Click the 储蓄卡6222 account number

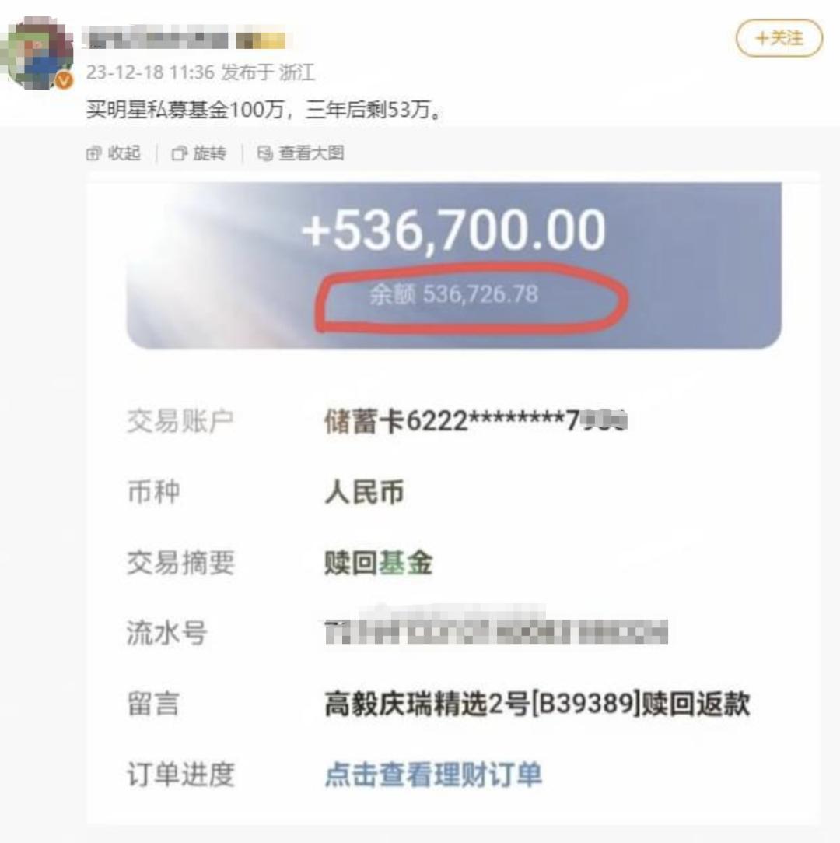476,420
